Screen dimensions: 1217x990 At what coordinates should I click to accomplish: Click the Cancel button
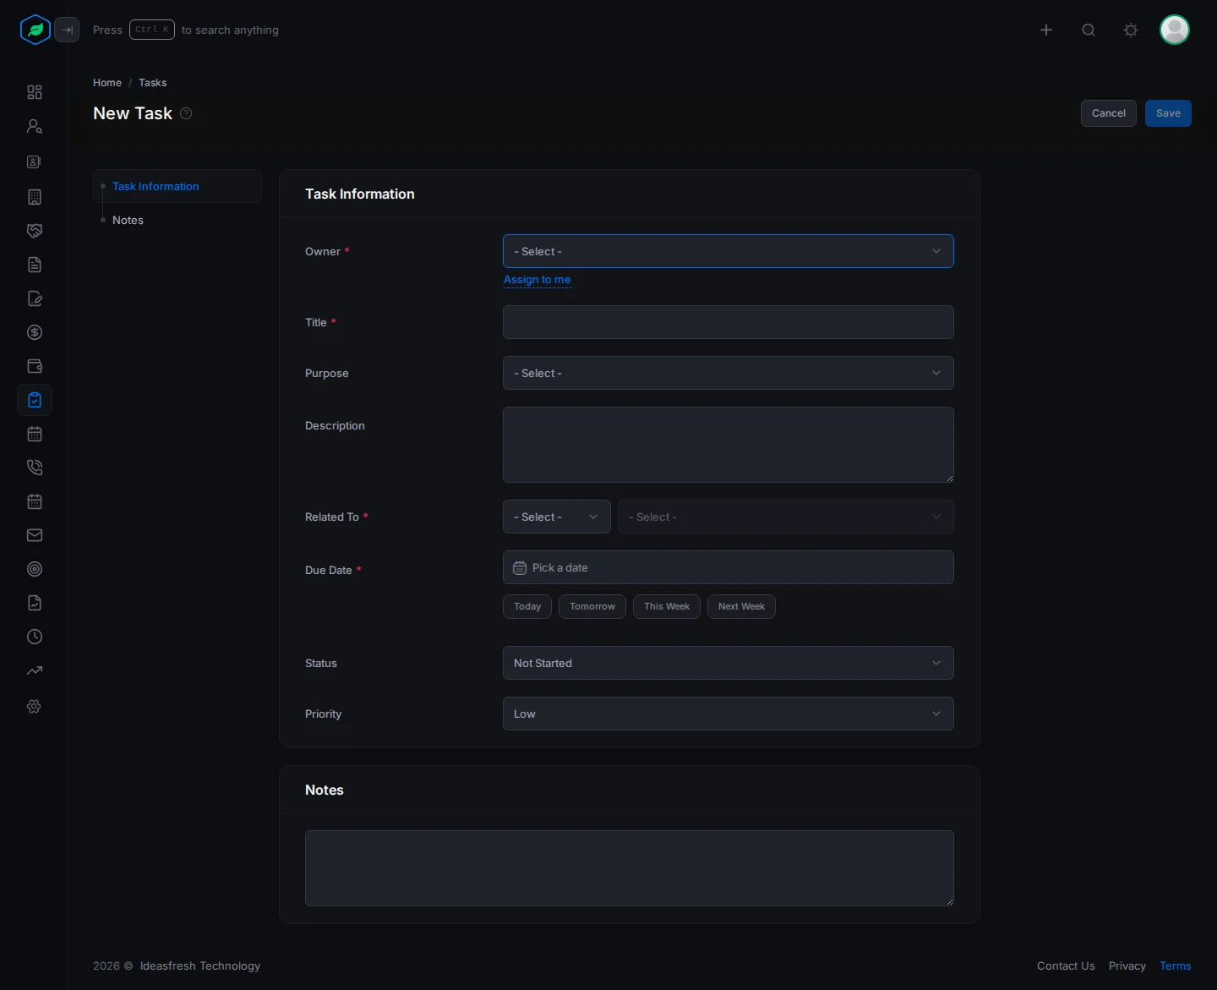(1109, 113)
